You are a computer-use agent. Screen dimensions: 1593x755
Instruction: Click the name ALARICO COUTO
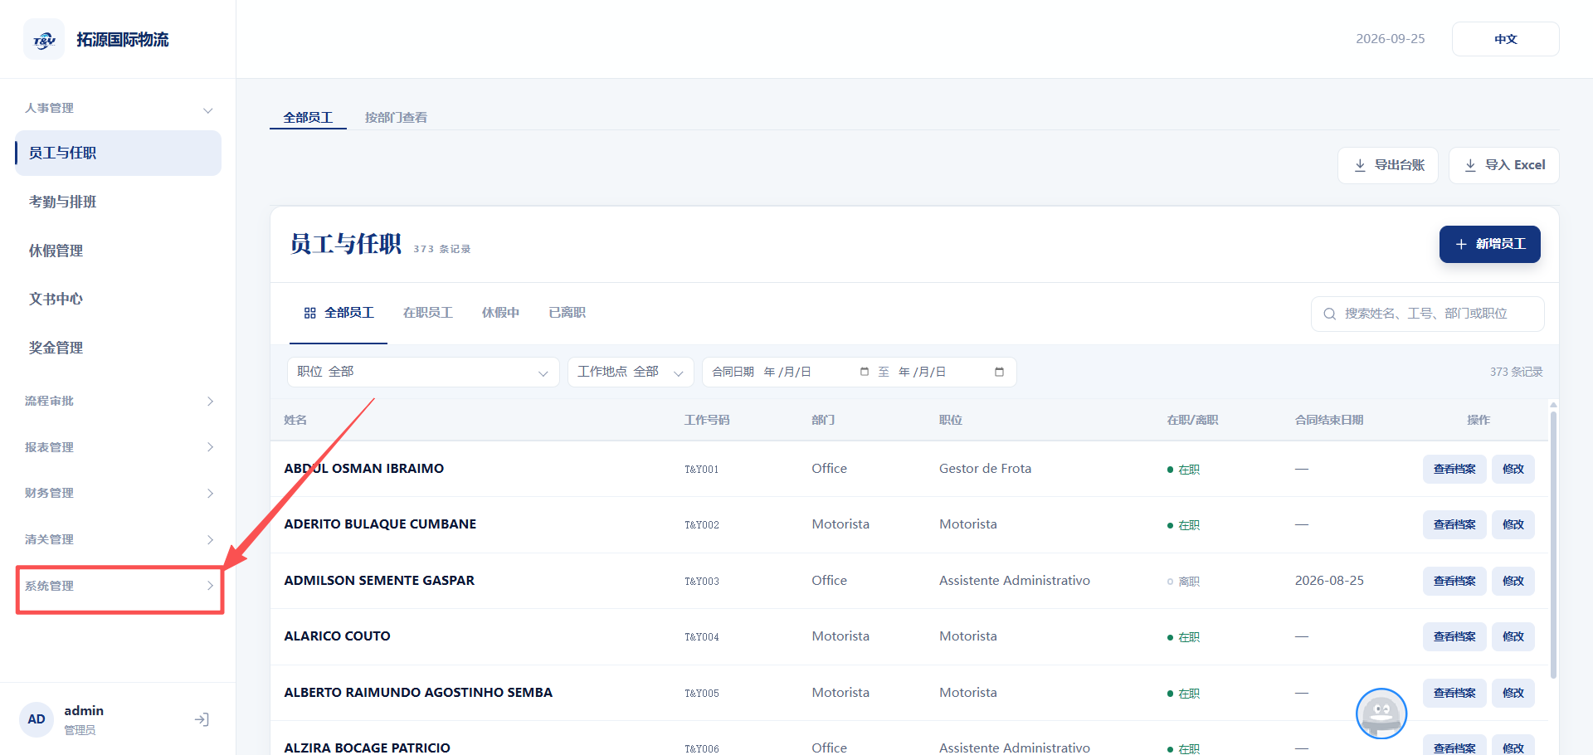coord(337,636)
